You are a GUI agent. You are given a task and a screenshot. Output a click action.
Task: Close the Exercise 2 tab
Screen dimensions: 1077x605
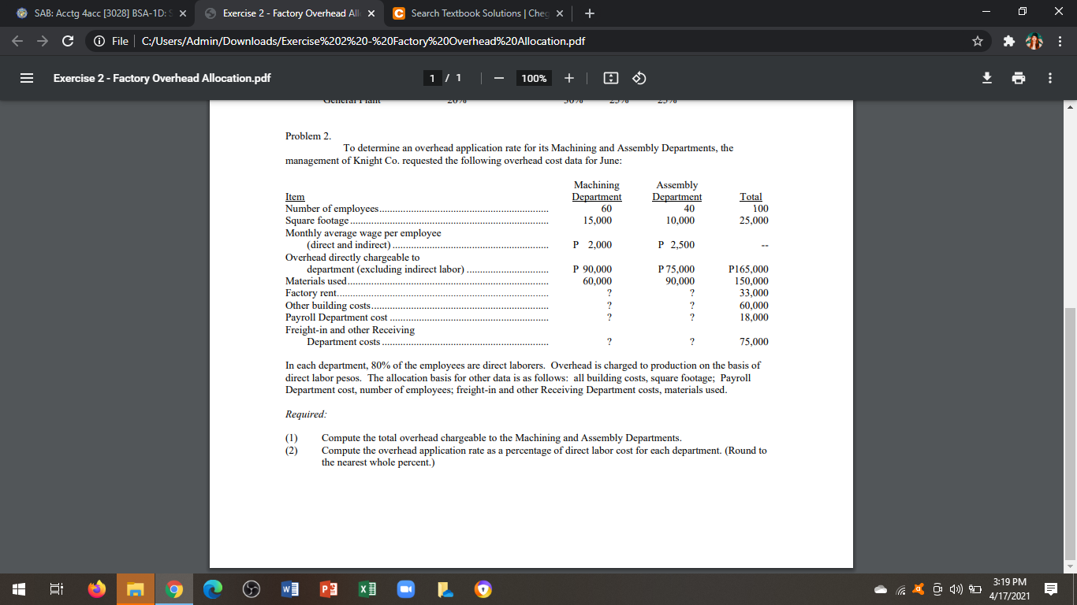pyautogui.click(x=371, y=13)
